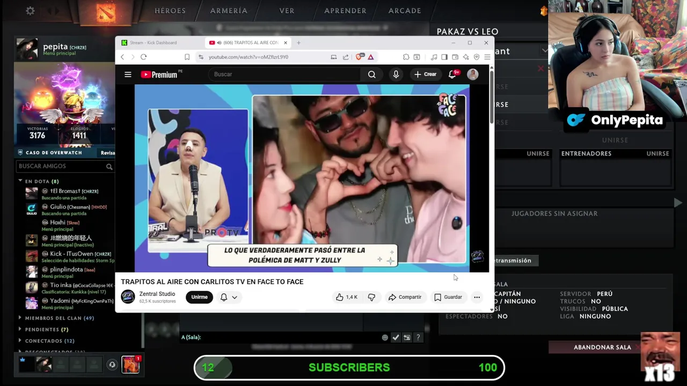Expand MIEMBROS DEL CLAN (49) group
Screen dimensions: 687x386
pos(20,318)
